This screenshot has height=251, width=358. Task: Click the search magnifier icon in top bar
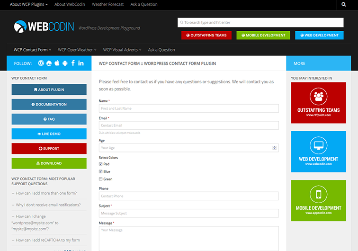[343, 4]
